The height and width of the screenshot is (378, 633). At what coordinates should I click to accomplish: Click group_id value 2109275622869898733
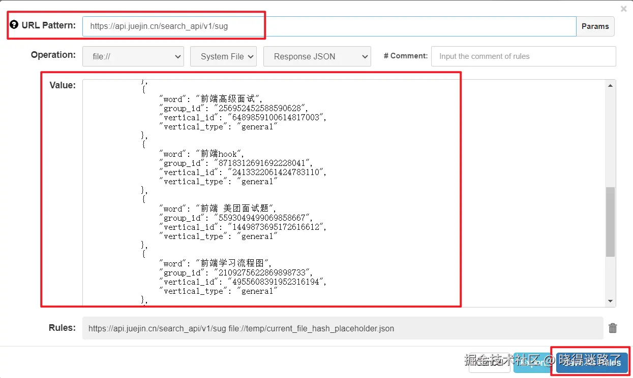(x=265, y=272)
